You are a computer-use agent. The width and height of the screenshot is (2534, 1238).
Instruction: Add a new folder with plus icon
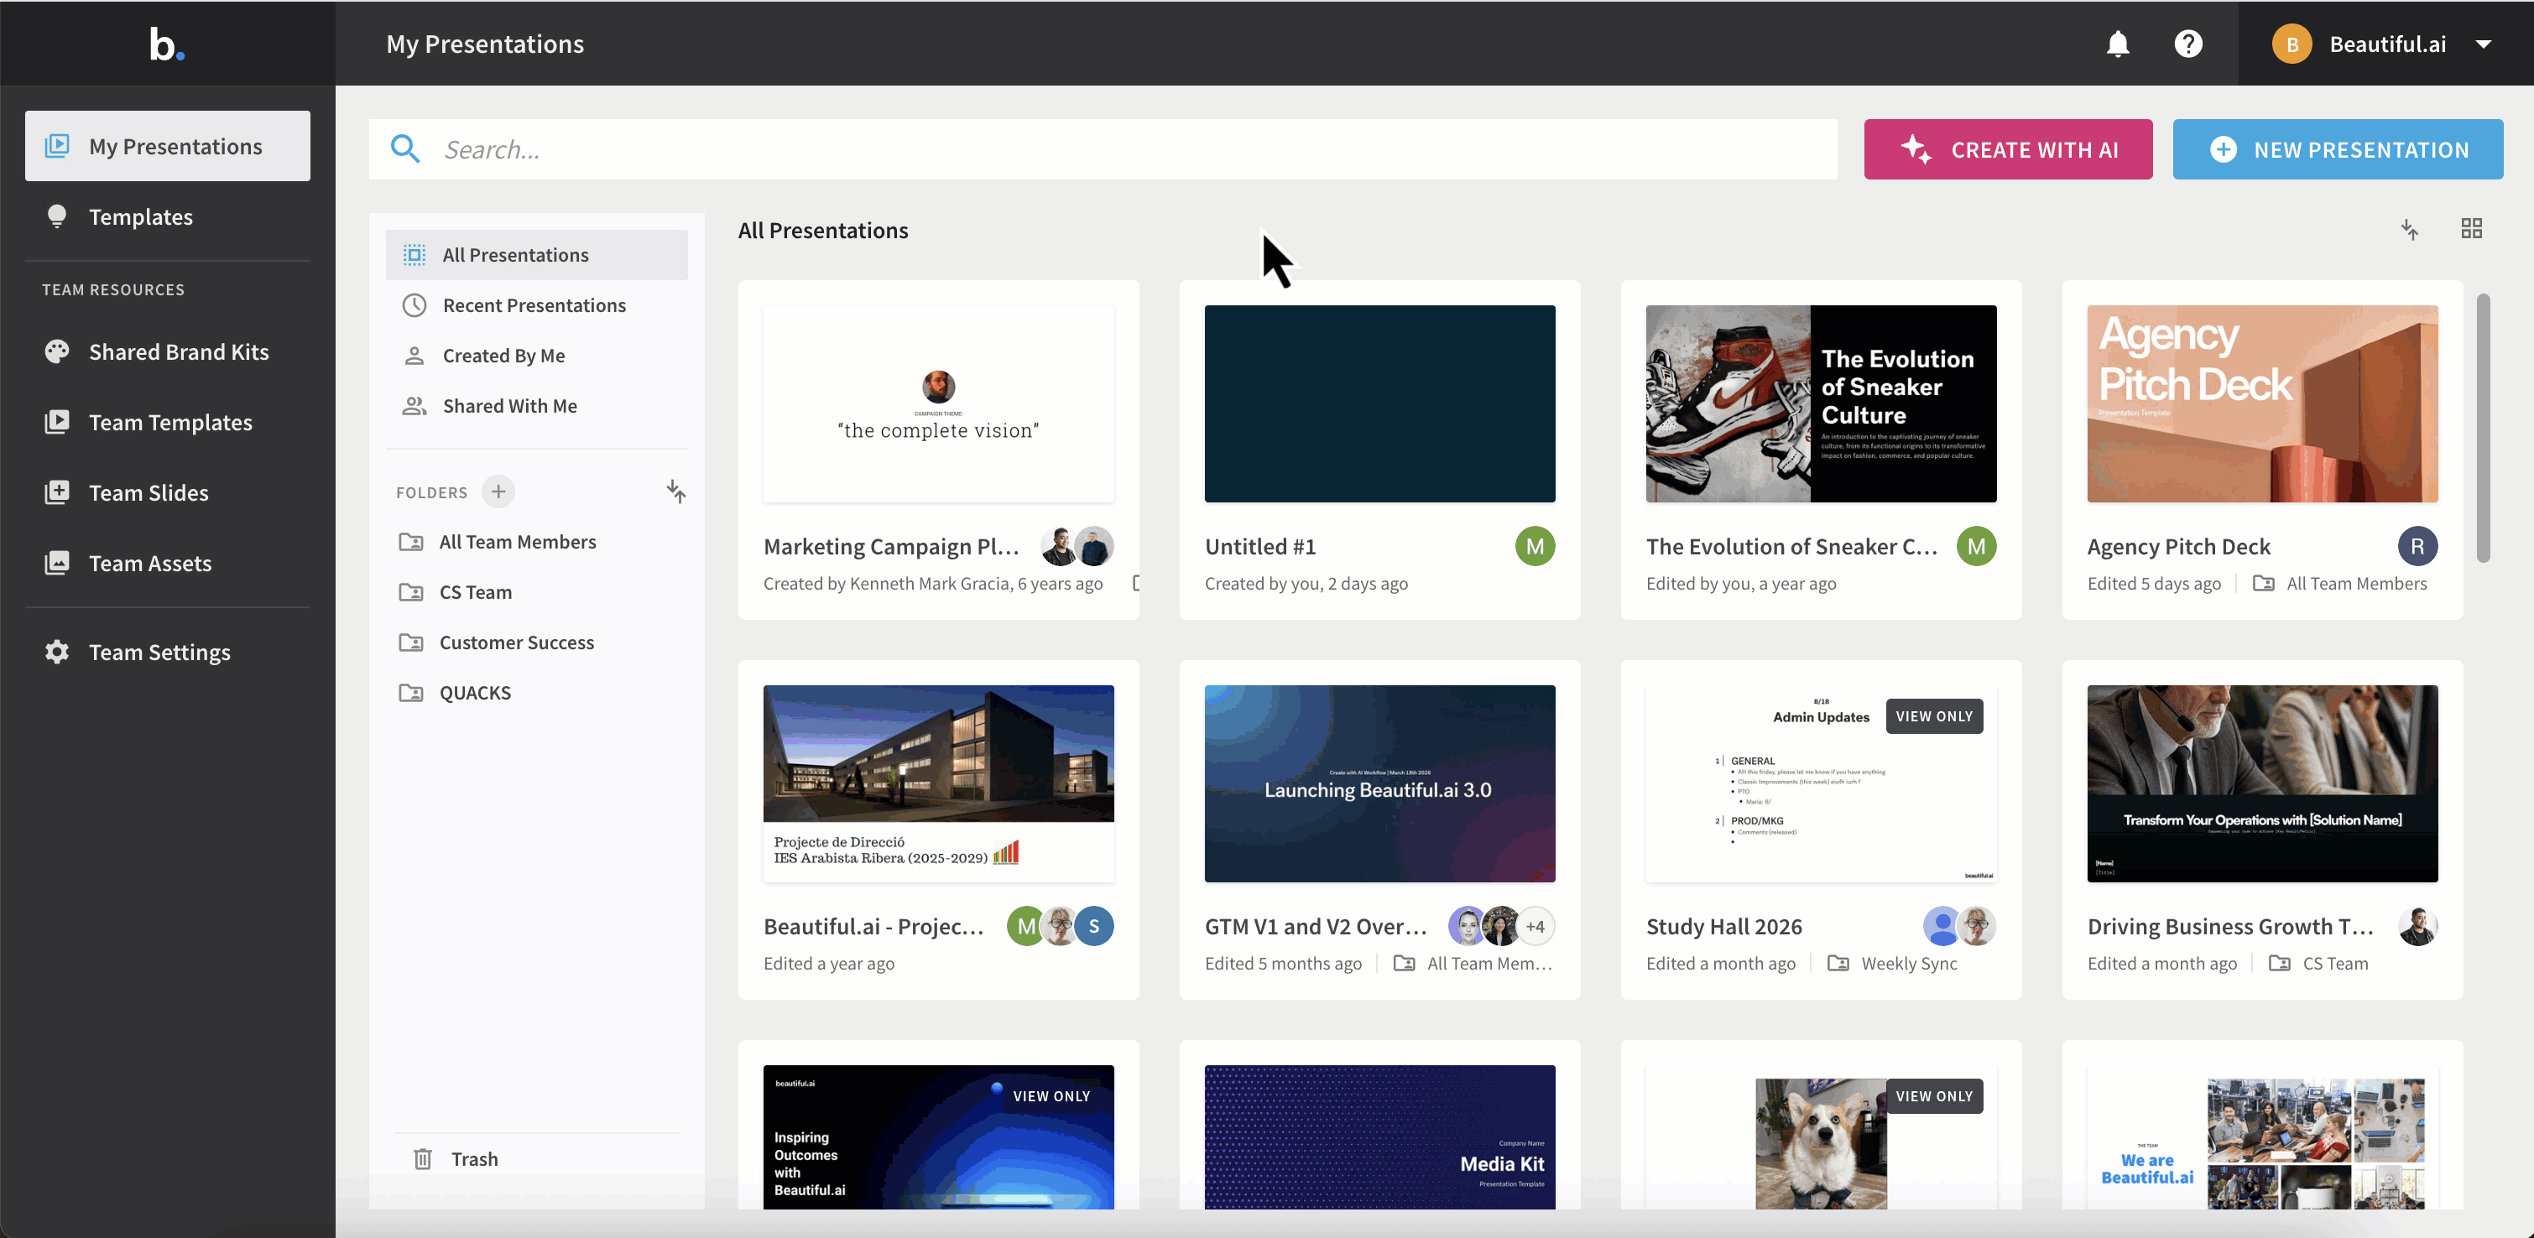(498, 492)
